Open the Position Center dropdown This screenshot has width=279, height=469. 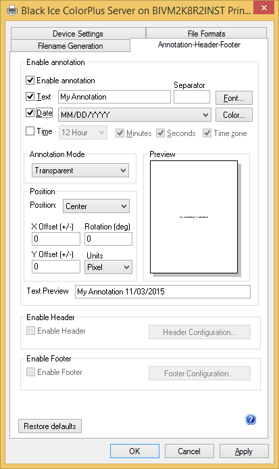pos(96,206)
